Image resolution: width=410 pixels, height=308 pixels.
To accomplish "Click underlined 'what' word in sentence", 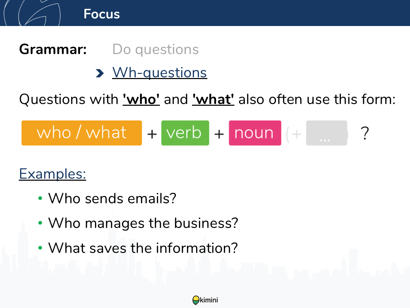I will pos(213,100).
